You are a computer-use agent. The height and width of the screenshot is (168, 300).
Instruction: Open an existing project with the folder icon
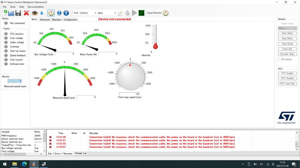pyautogui.click(x=11, y=13)
